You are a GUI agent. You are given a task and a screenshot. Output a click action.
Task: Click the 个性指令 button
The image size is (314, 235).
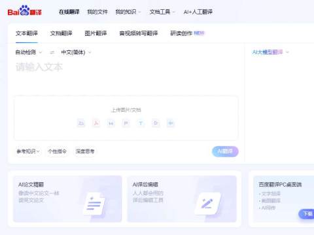click(58, 151)
